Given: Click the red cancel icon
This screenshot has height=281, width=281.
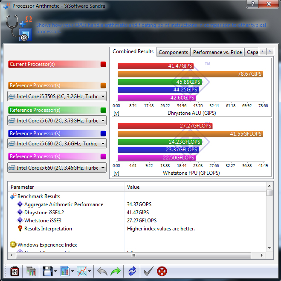Looking at the screenshot, I should click(162, 271).
